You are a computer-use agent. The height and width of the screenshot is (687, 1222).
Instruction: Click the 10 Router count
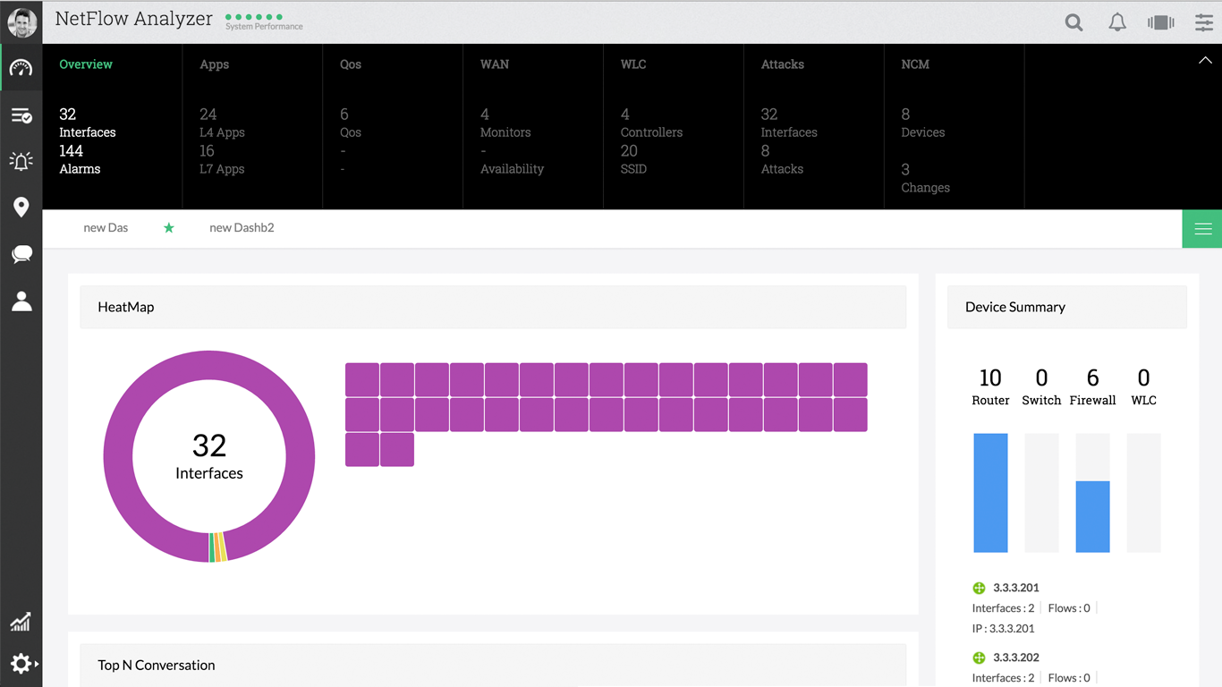coord(990,386)
